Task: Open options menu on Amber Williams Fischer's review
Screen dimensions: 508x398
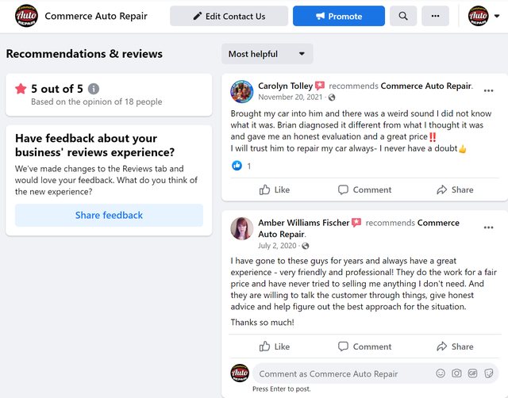Action: coord(489,228)
